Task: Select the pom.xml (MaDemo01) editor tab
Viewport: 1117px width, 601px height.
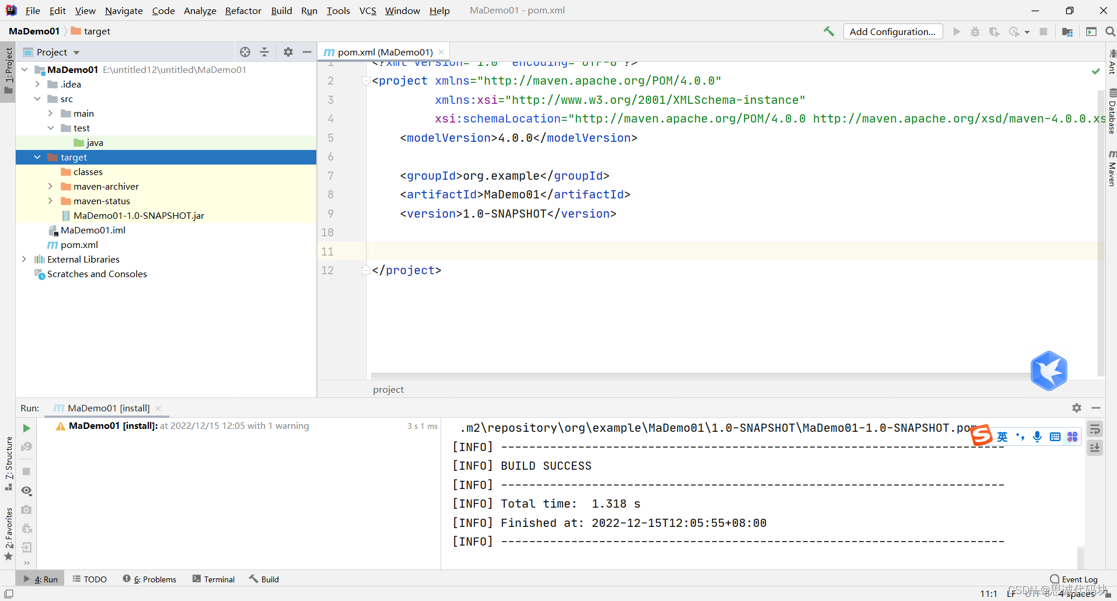Action: pos(385,52)
